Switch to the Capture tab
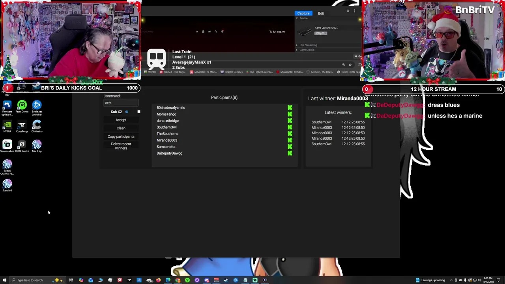This screenshot has height=284, width=505. pyautogui.click(x=303, y=13)
